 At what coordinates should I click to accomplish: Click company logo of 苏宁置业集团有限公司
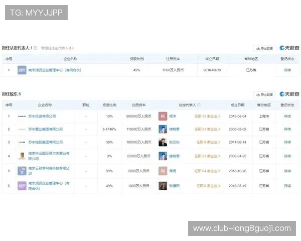tap(22, 129)
